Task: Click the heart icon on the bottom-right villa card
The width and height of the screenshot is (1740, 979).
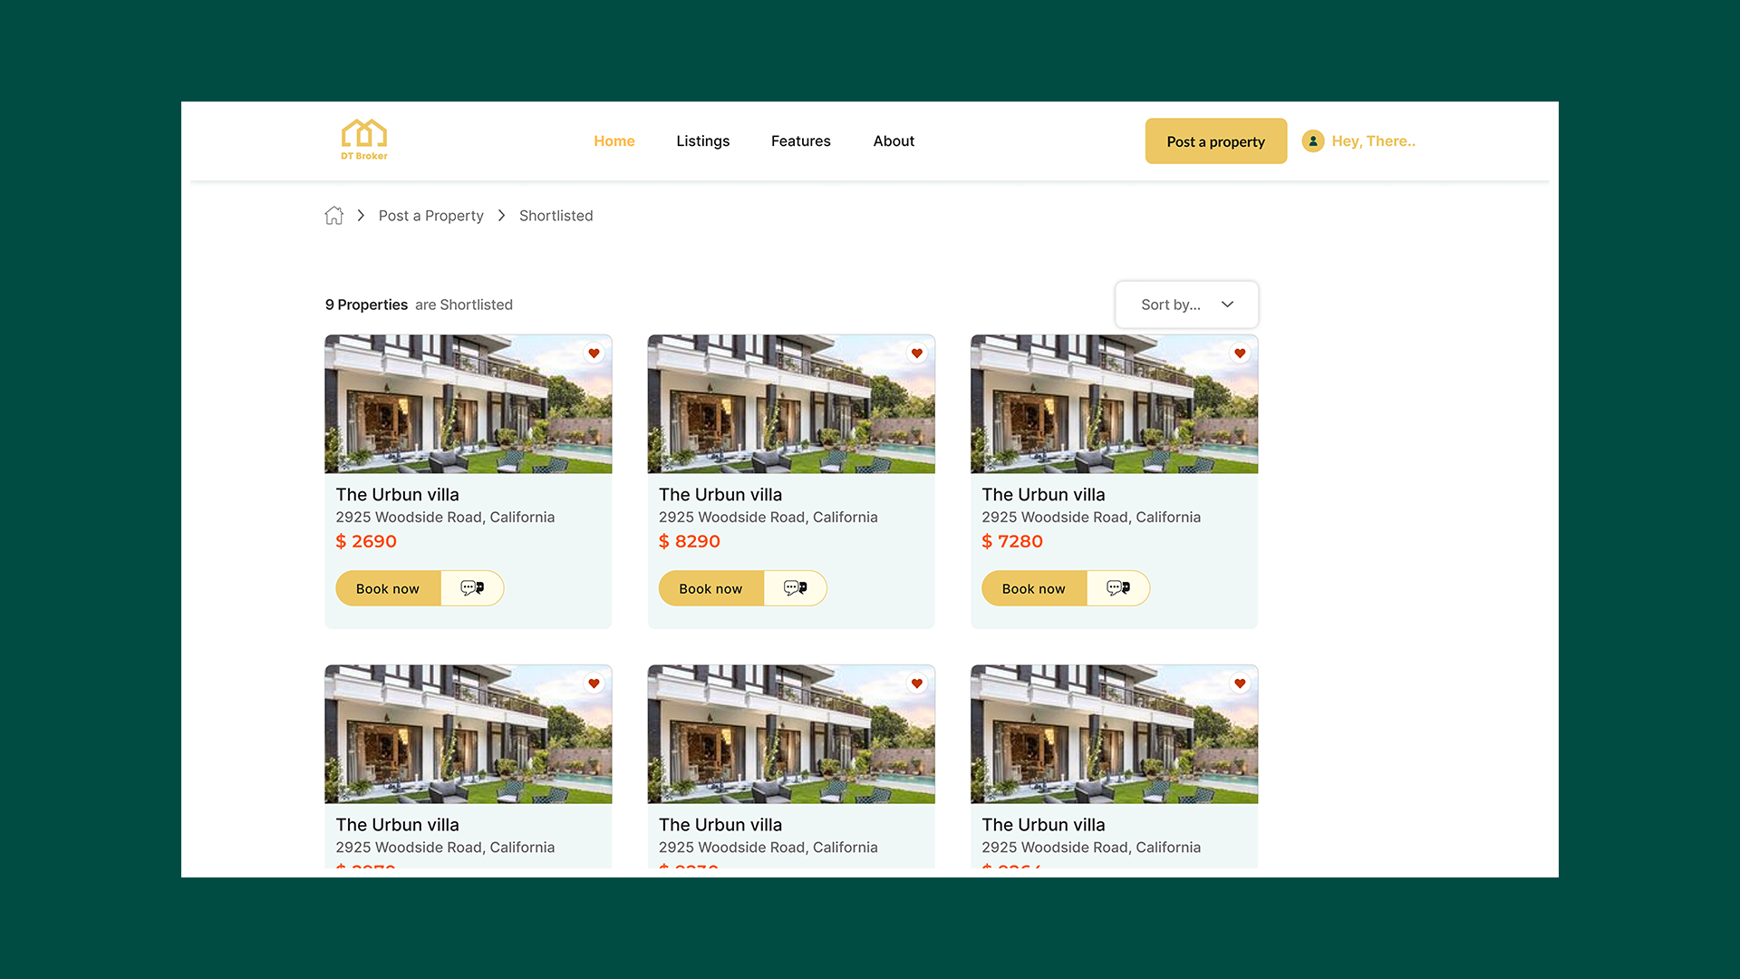Action: tap(1240, 683)
